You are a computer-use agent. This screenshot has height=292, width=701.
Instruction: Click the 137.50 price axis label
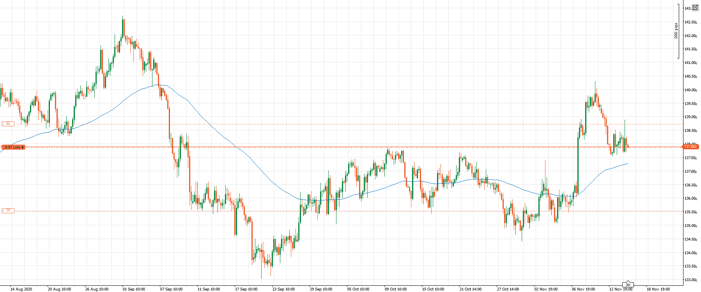coord(691,158)
